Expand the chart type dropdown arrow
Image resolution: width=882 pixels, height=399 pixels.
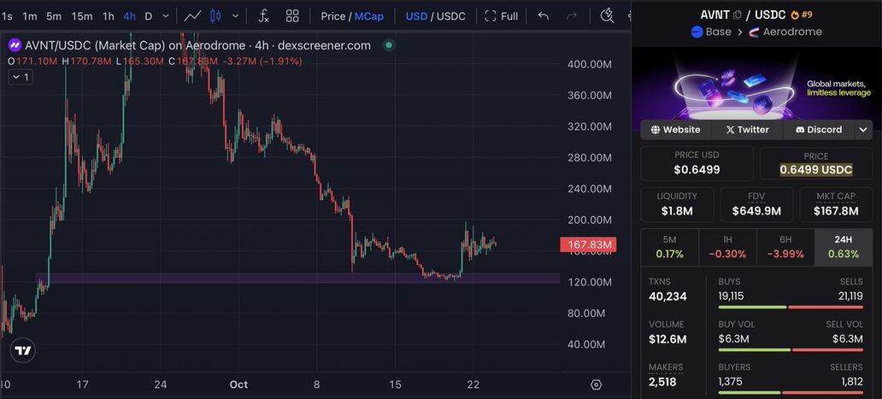coord(235,15)
